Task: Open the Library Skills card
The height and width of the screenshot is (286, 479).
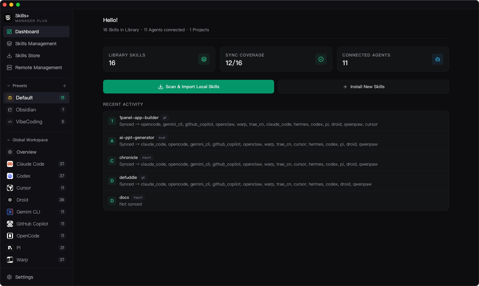Action: pos(159,59)
